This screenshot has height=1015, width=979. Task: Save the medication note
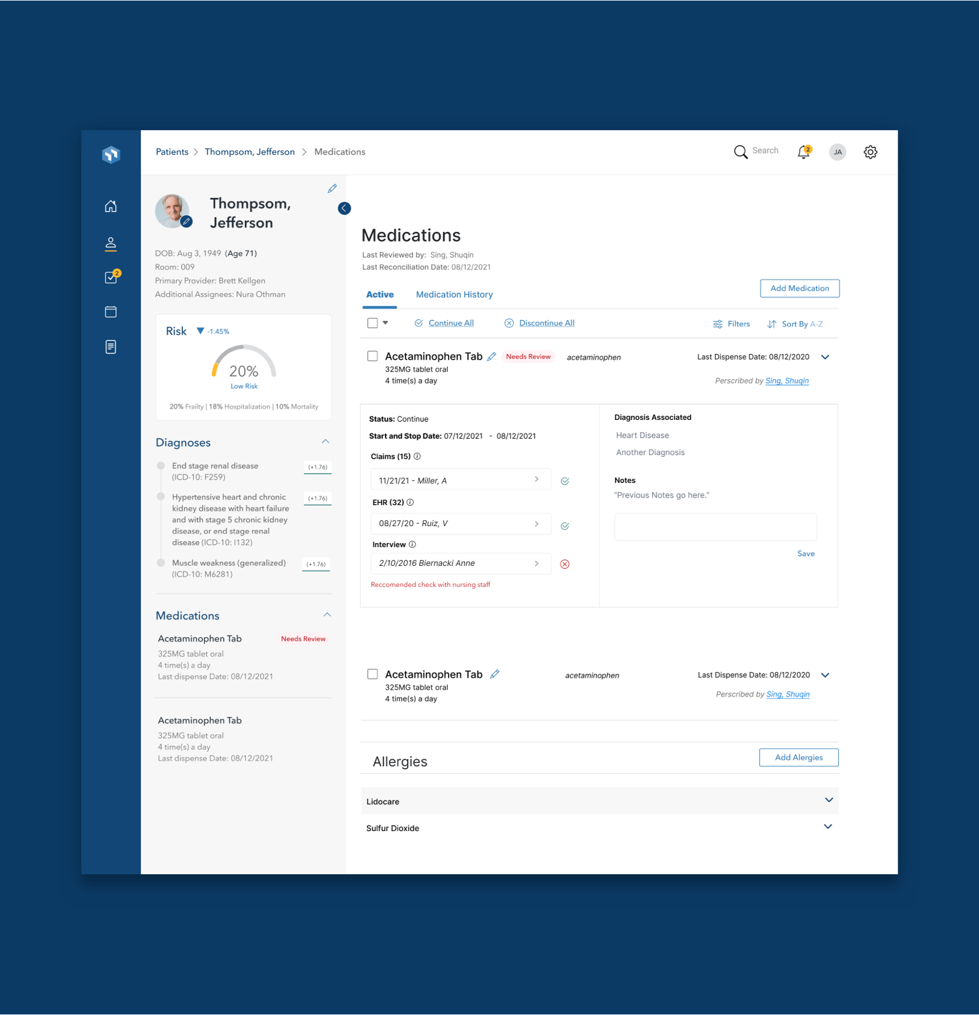[x=806, y=554]
